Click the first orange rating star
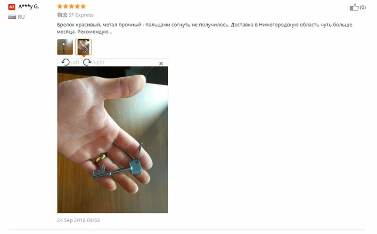The image size is (377, 234). [60, 6]
